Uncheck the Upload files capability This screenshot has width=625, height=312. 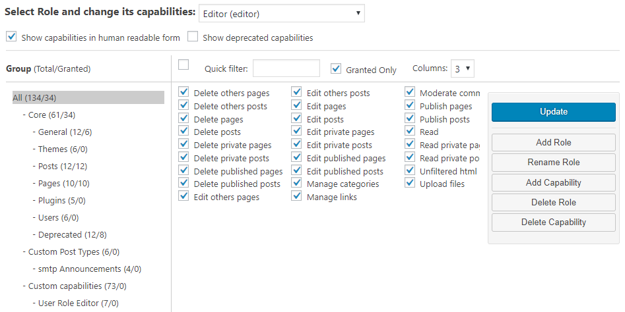point(410,184)
